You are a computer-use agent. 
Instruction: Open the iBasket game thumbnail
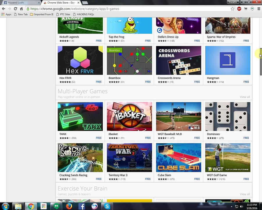129,116
